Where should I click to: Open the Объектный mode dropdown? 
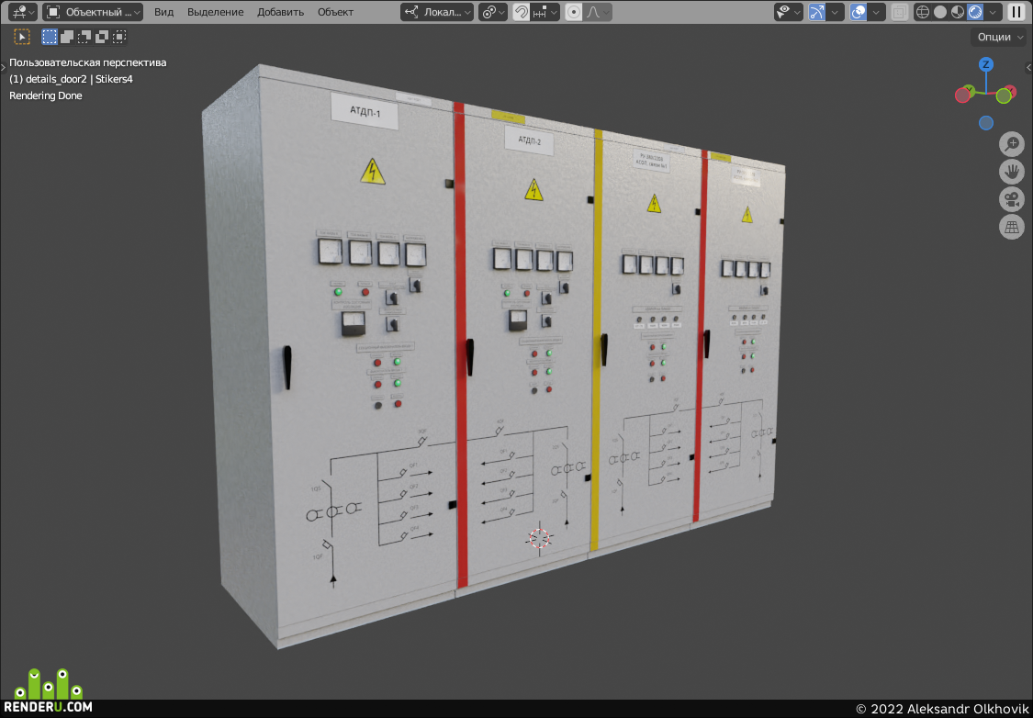click(92, 12)
